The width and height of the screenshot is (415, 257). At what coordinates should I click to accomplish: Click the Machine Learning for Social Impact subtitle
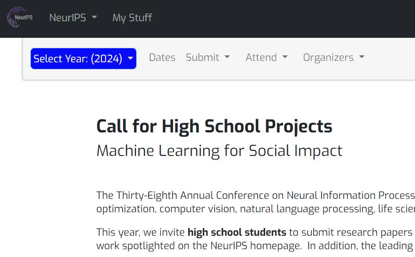click(219, 151)
